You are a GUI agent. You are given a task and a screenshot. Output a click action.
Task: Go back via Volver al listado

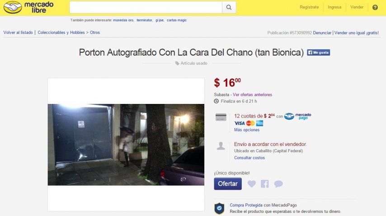(18, 33)
